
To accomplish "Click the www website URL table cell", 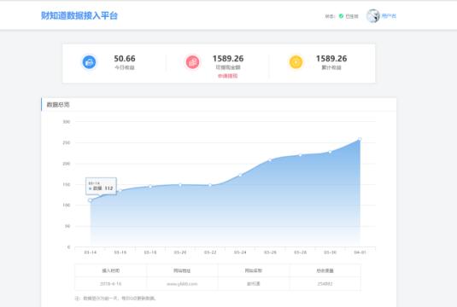I will (182, 284).
